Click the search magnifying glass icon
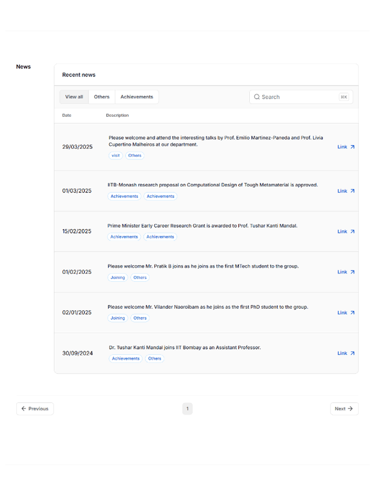 (257, 97)
